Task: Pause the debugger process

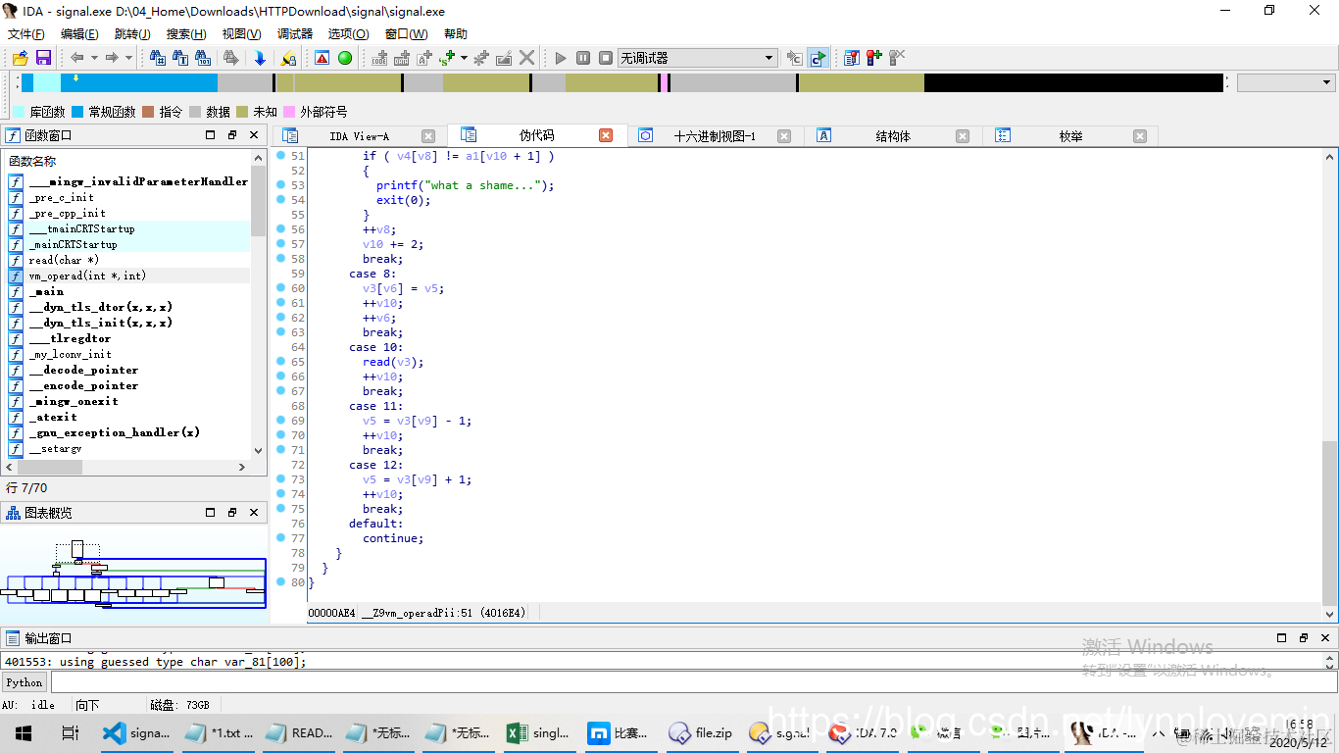Action: (583, 58)
